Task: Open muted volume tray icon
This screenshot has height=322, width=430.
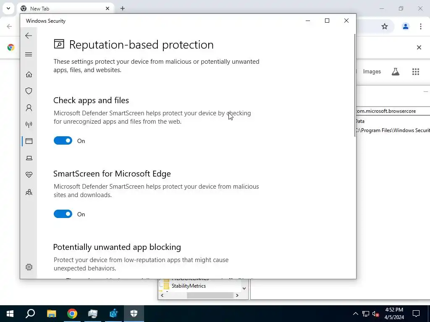Action: [376, 314]
